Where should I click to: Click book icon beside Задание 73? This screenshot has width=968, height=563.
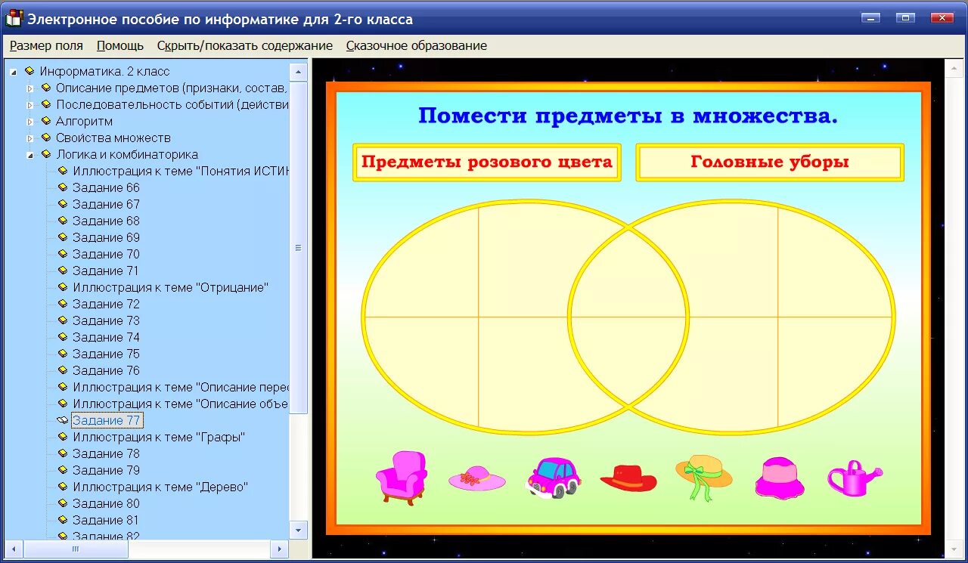63,320
